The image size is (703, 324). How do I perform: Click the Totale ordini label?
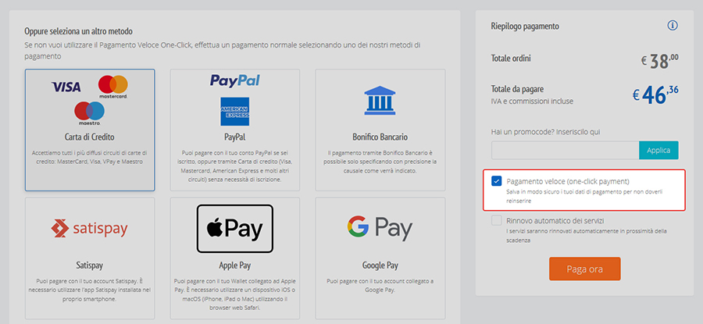coord(511,59)
